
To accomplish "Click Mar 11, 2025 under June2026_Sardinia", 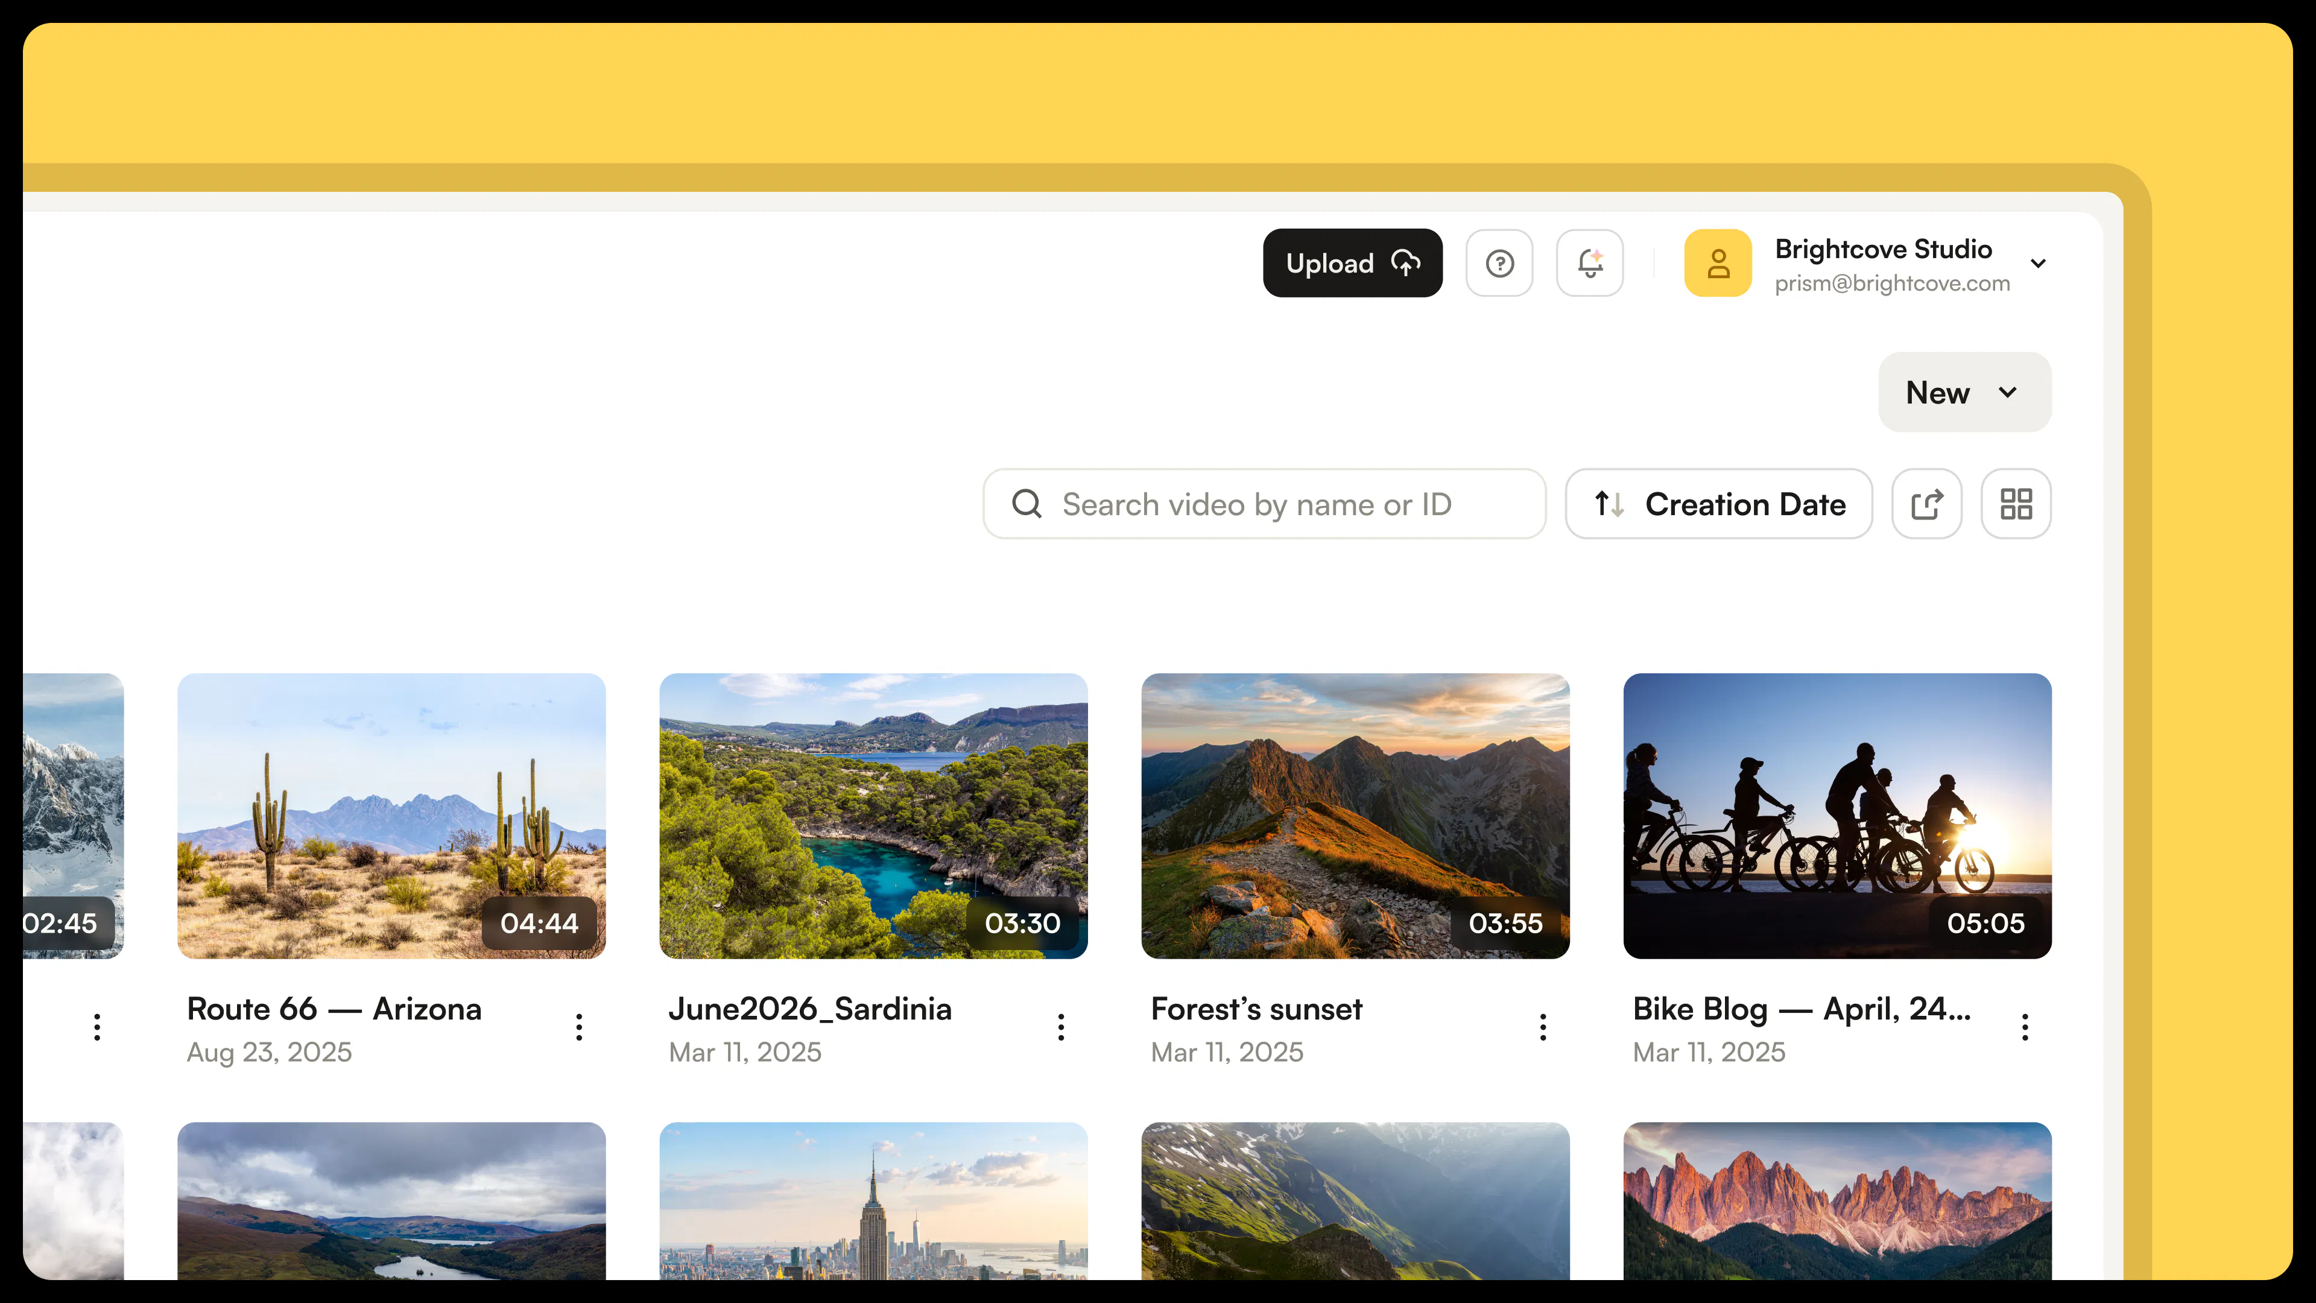I will point(744,1052).
